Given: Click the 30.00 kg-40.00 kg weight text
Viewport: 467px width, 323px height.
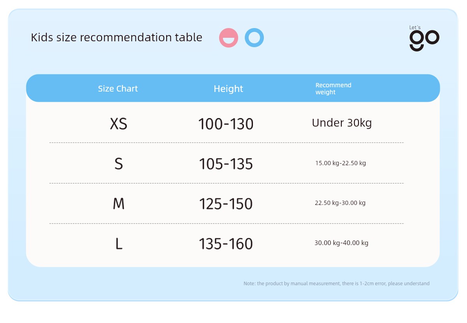Looking at the screenshot, I should tap(341, 243).
